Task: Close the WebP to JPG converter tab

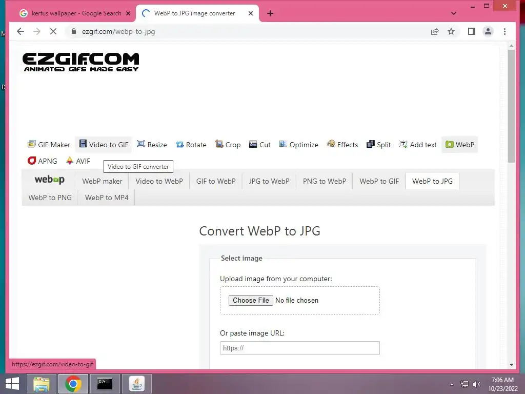Action: 250,13
